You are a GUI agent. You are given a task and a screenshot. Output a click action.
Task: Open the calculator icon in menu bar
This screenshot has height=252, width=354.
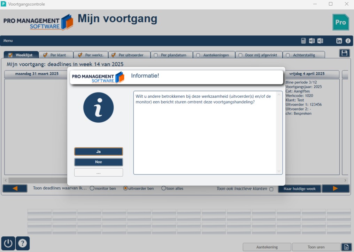coord(303,41)
